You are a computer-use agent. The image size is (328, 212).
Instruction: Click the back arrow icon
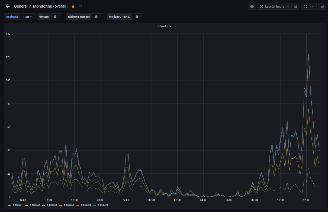tap(8, 6)
